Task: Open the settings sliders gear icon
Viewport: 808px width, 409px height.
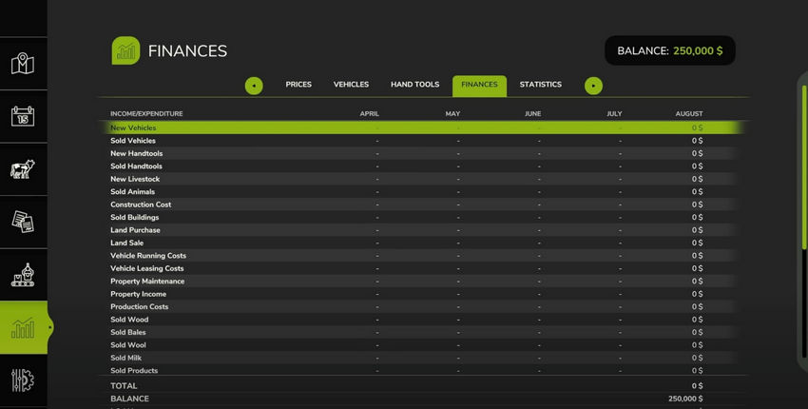Action: 23,380
